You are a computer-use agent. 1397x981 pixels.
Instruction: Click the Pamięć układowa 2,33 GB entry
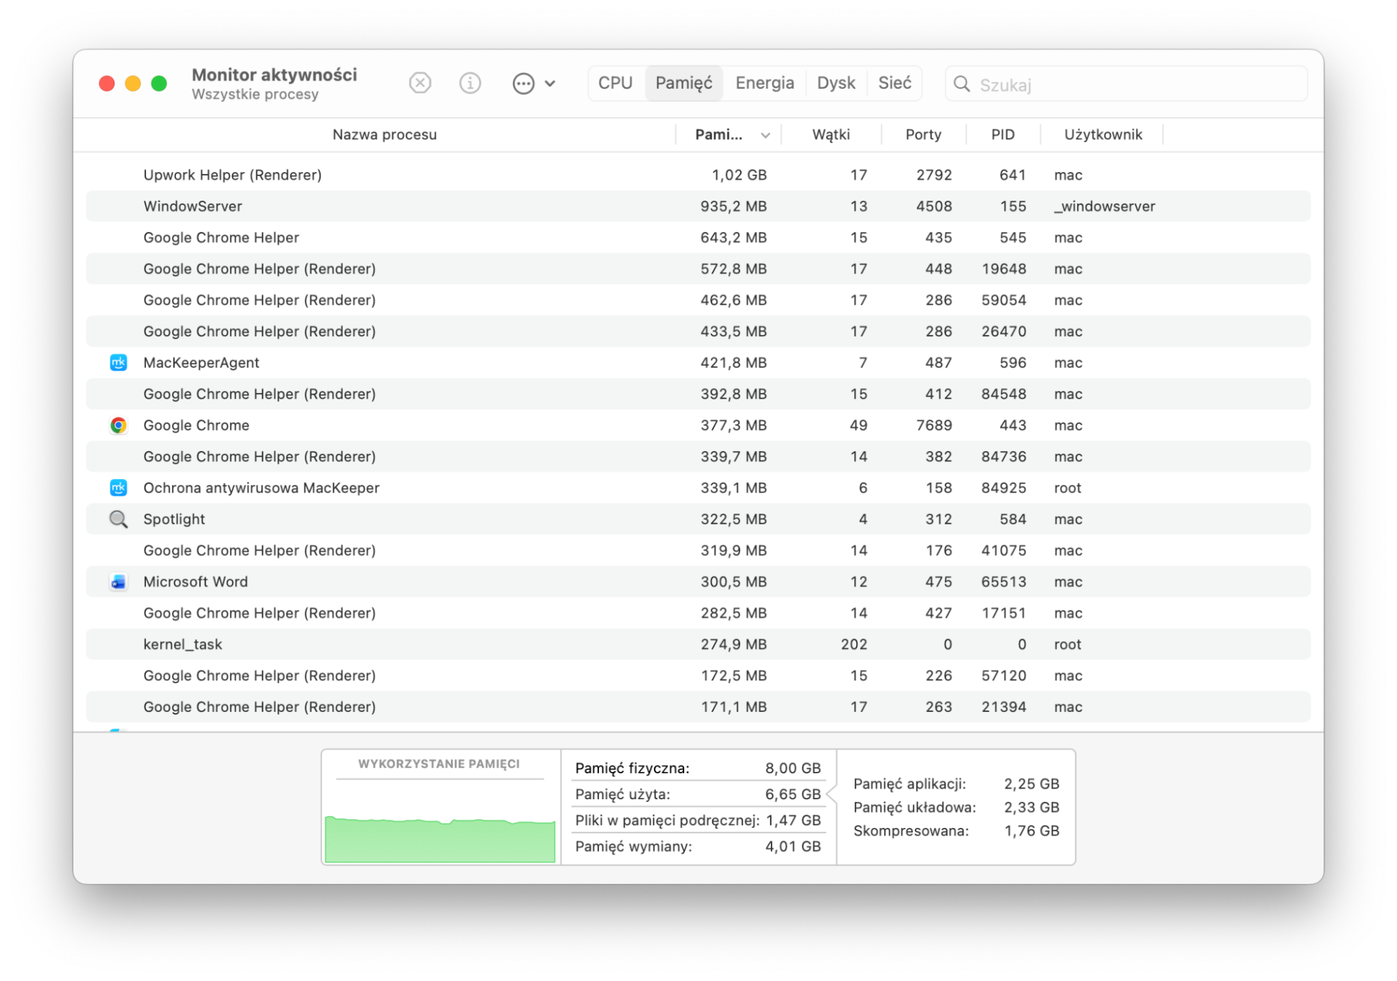(x=956, y=808)
